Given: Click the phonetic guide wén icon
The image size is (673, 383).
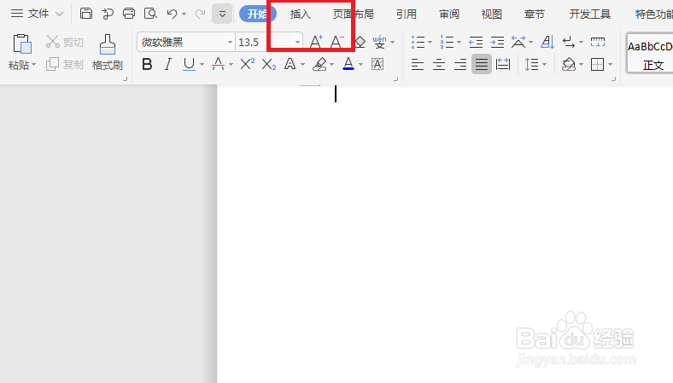Looking at the screenshot, I should pos(379,42).
